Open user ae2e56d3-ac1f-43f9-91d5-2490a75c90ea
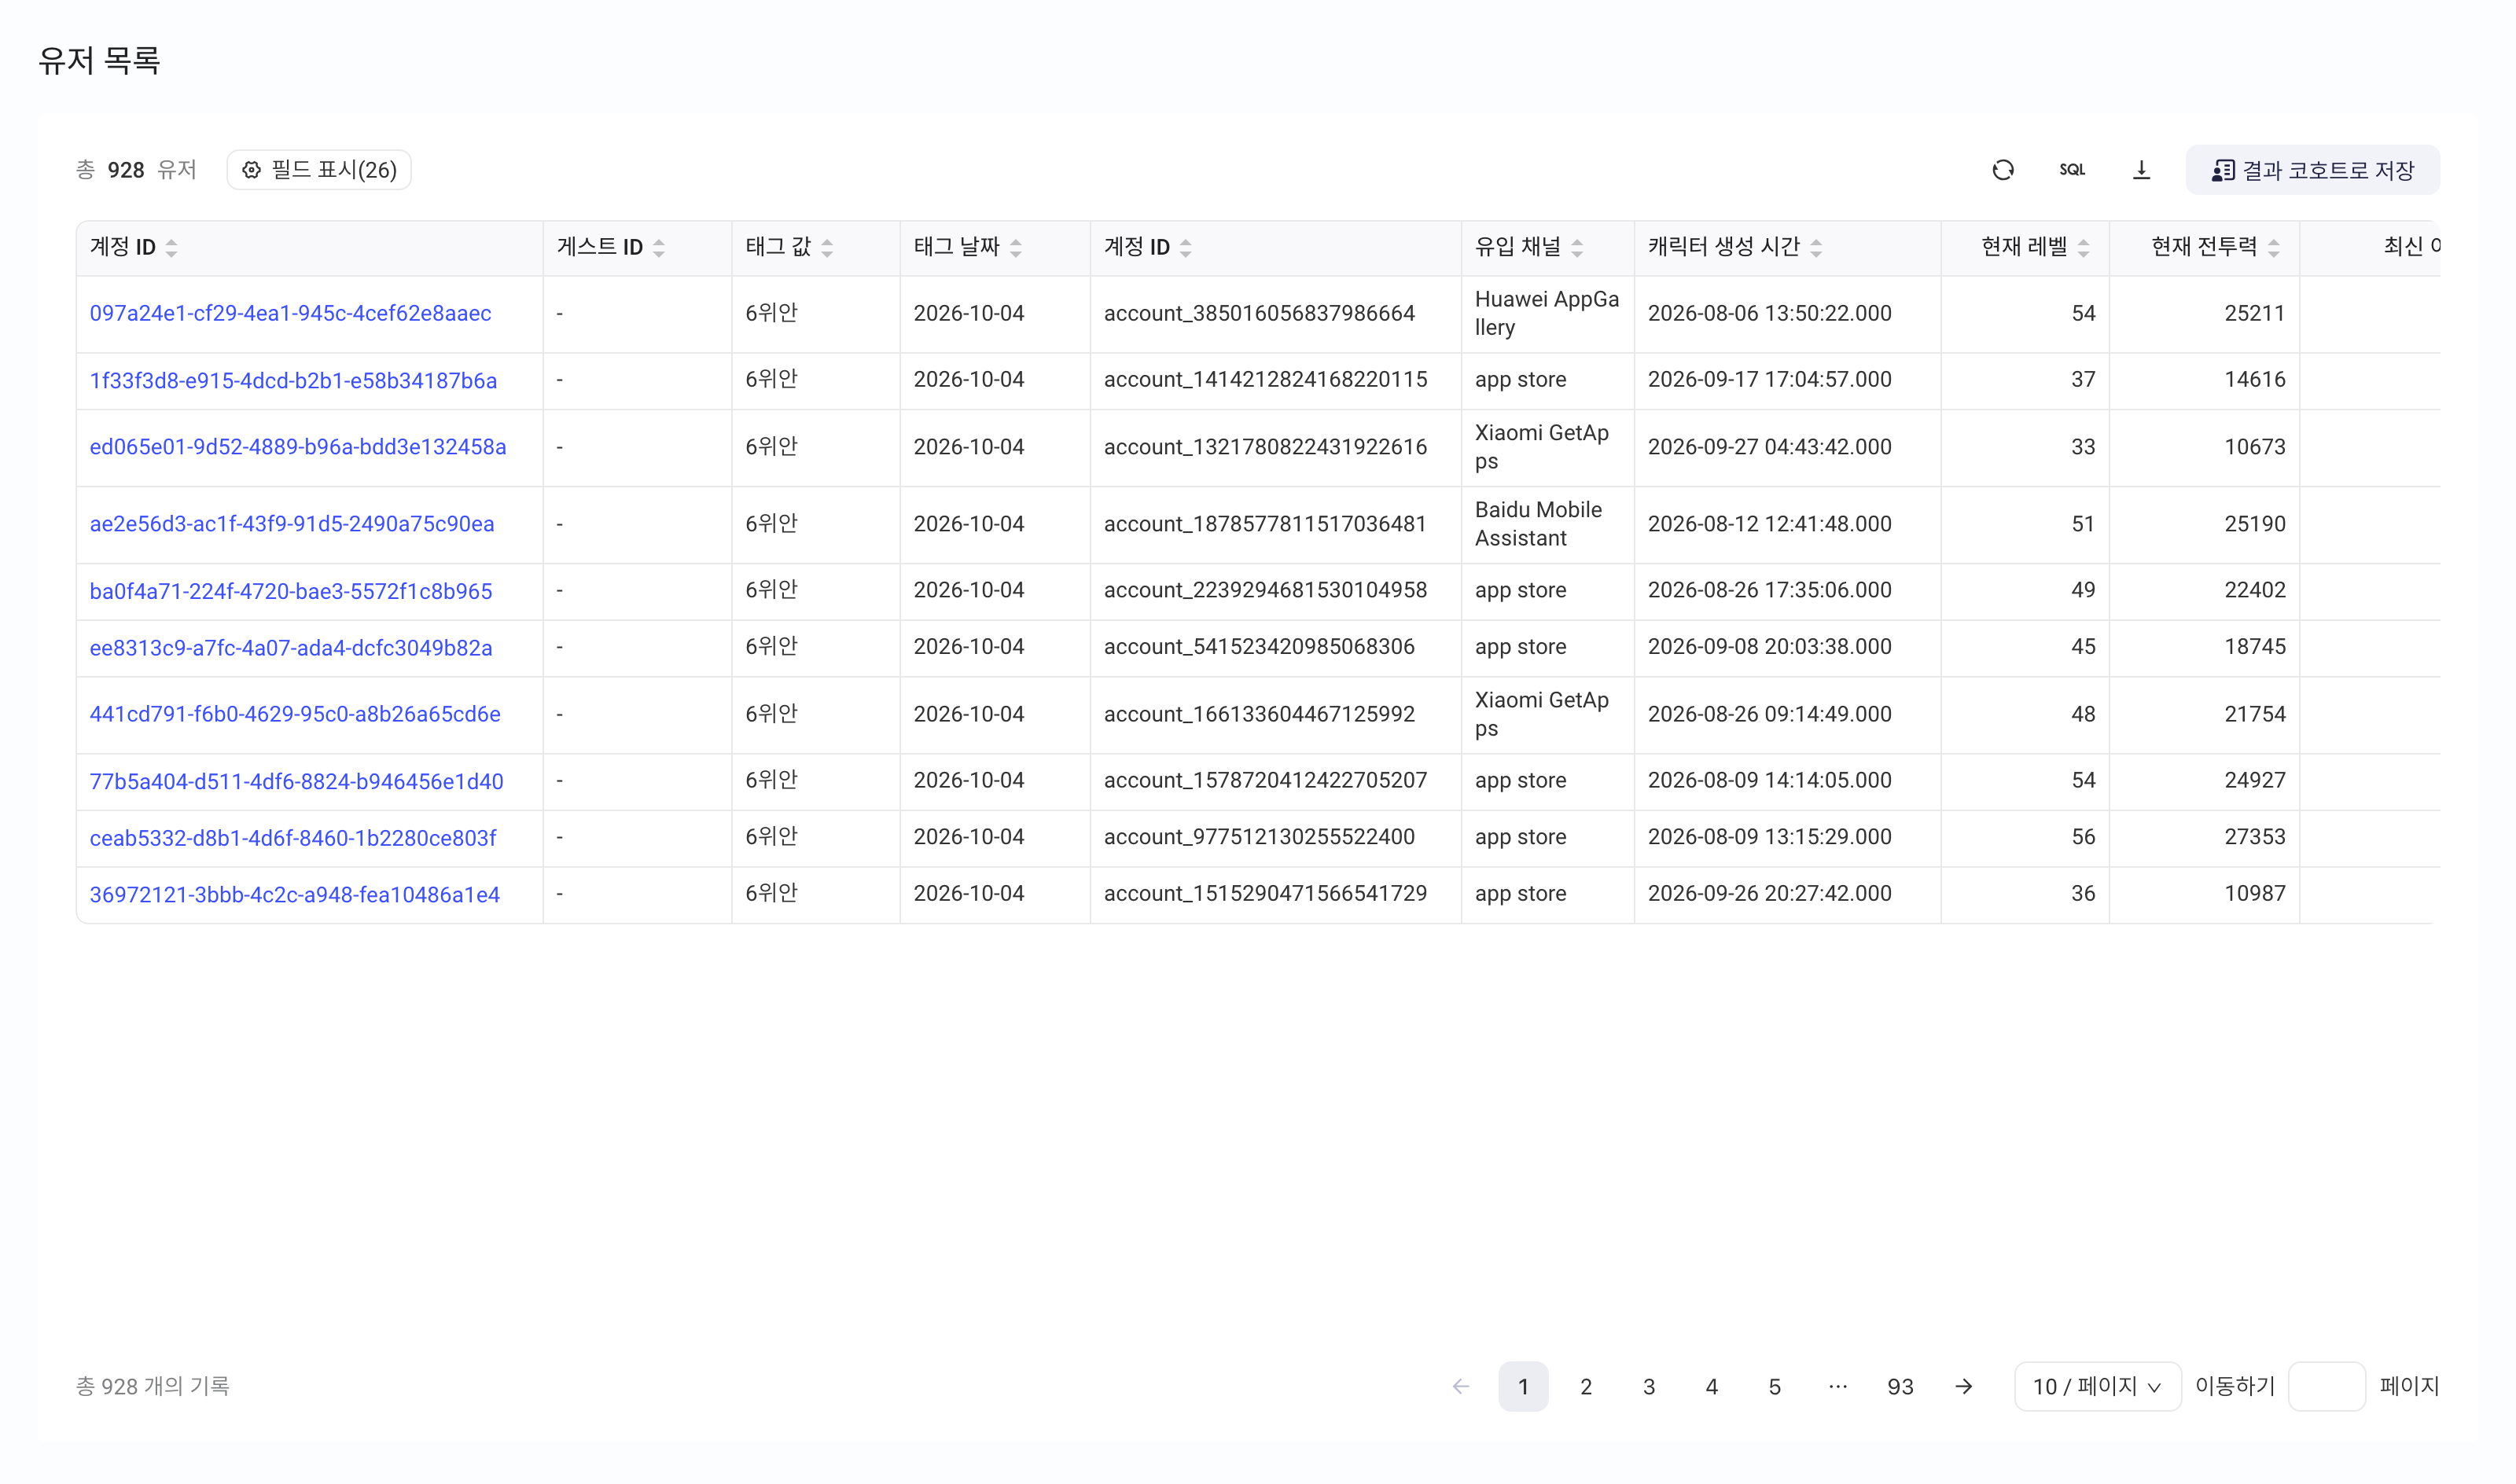The height and width of the screenshot is (1484, 2516). pos(292,524)
